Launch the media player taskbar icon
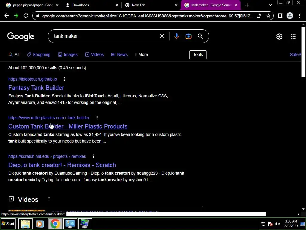 coord(40,223)
